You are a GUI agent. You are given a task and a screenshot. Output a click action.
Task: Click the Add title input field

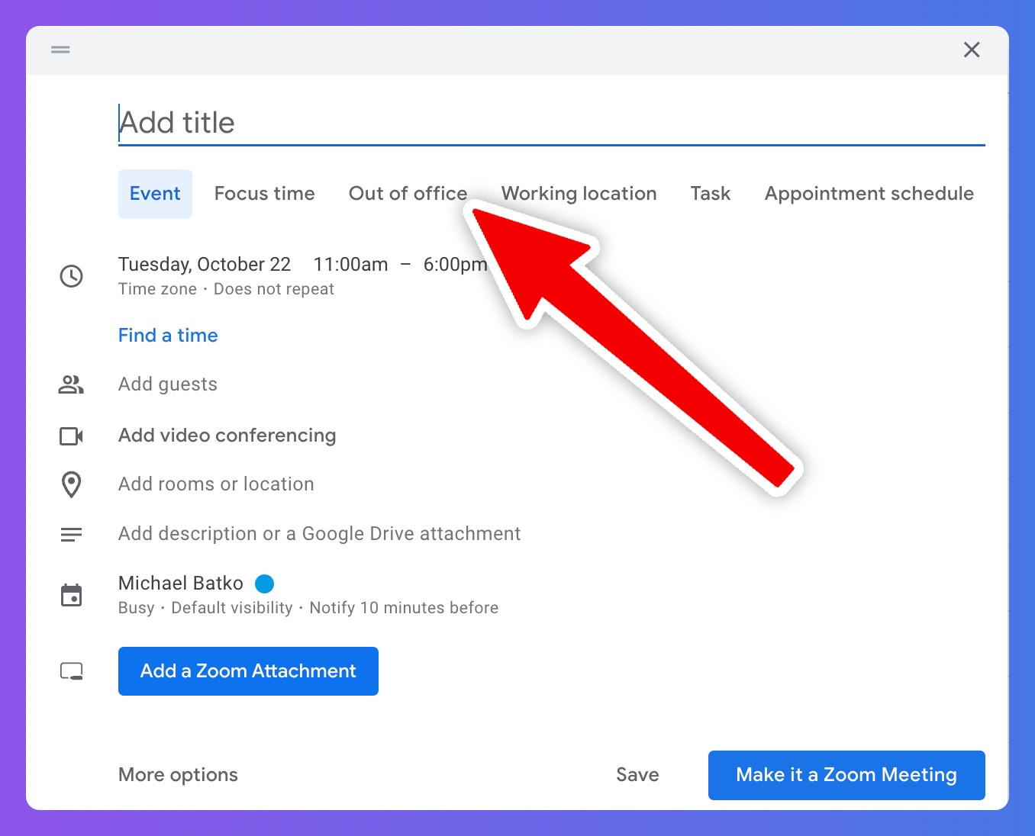[x=551, y=123]
